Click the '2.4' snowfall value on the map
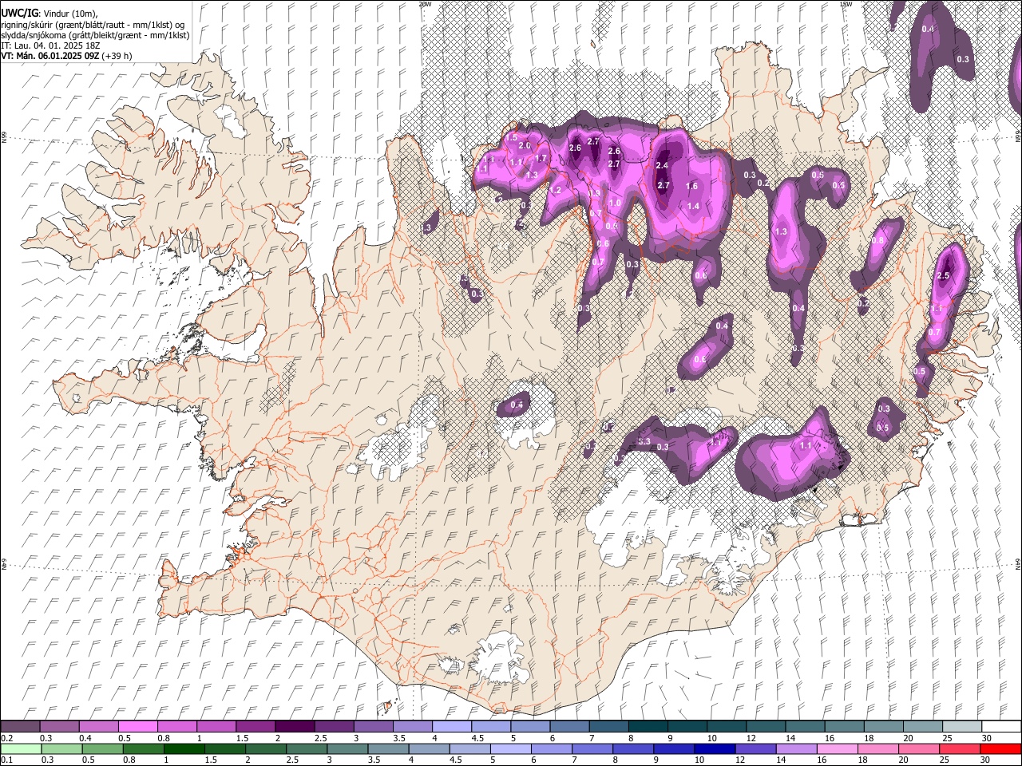 pyautogui.click(x=661, y=166)
